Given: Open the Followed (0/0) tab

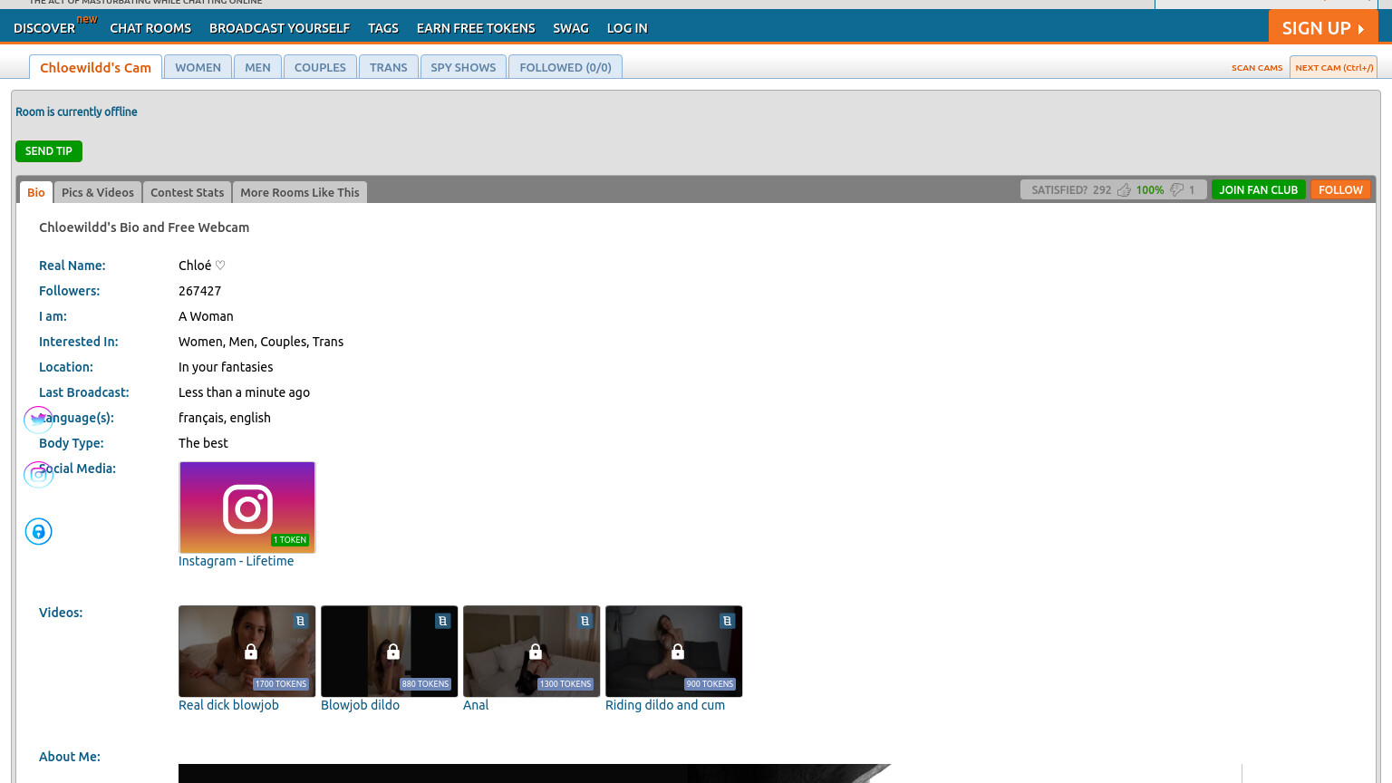Looking at the screenshot, I should click(565, 67).
